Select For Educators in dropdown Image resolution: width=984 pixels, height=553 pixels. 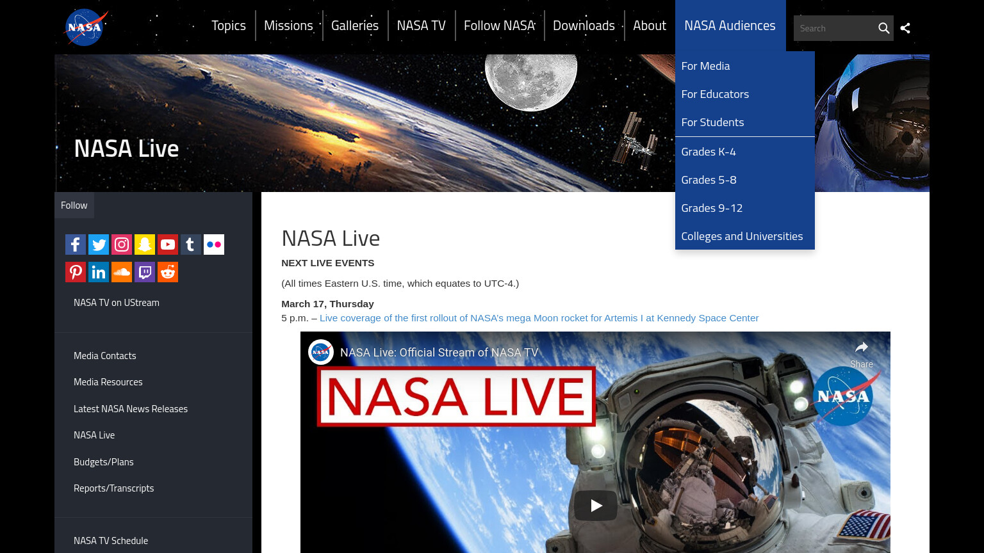(x=744, y=94)
